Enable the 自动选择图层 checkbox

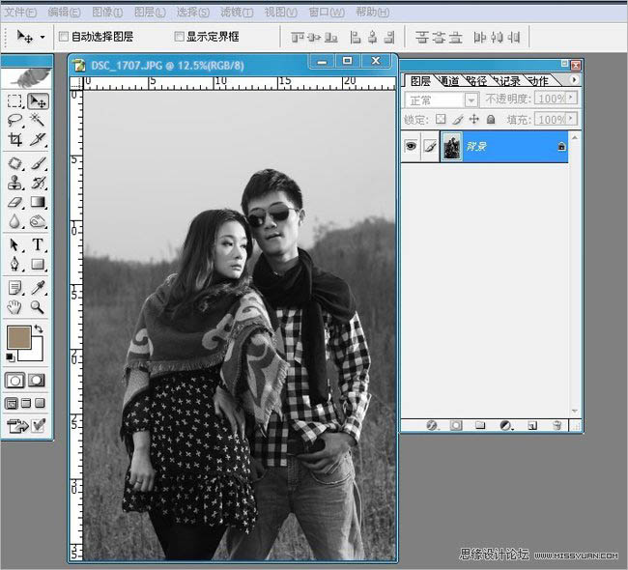[64, 37]
